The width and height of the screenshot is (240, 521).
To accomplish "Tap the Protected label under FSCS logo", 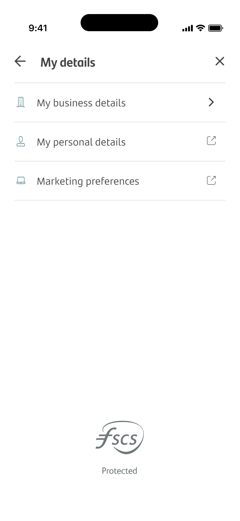I will pos(119,471).
